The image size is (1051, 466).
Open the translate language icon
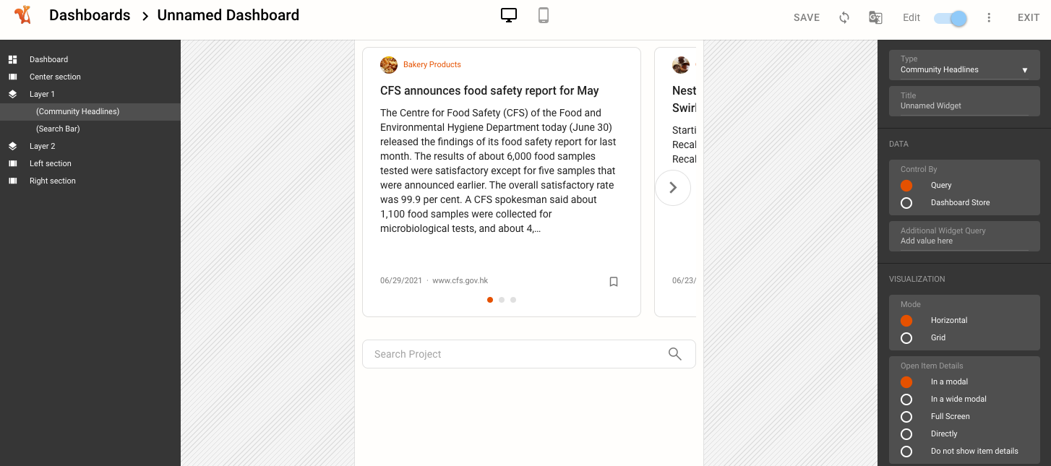coord(875,17)
